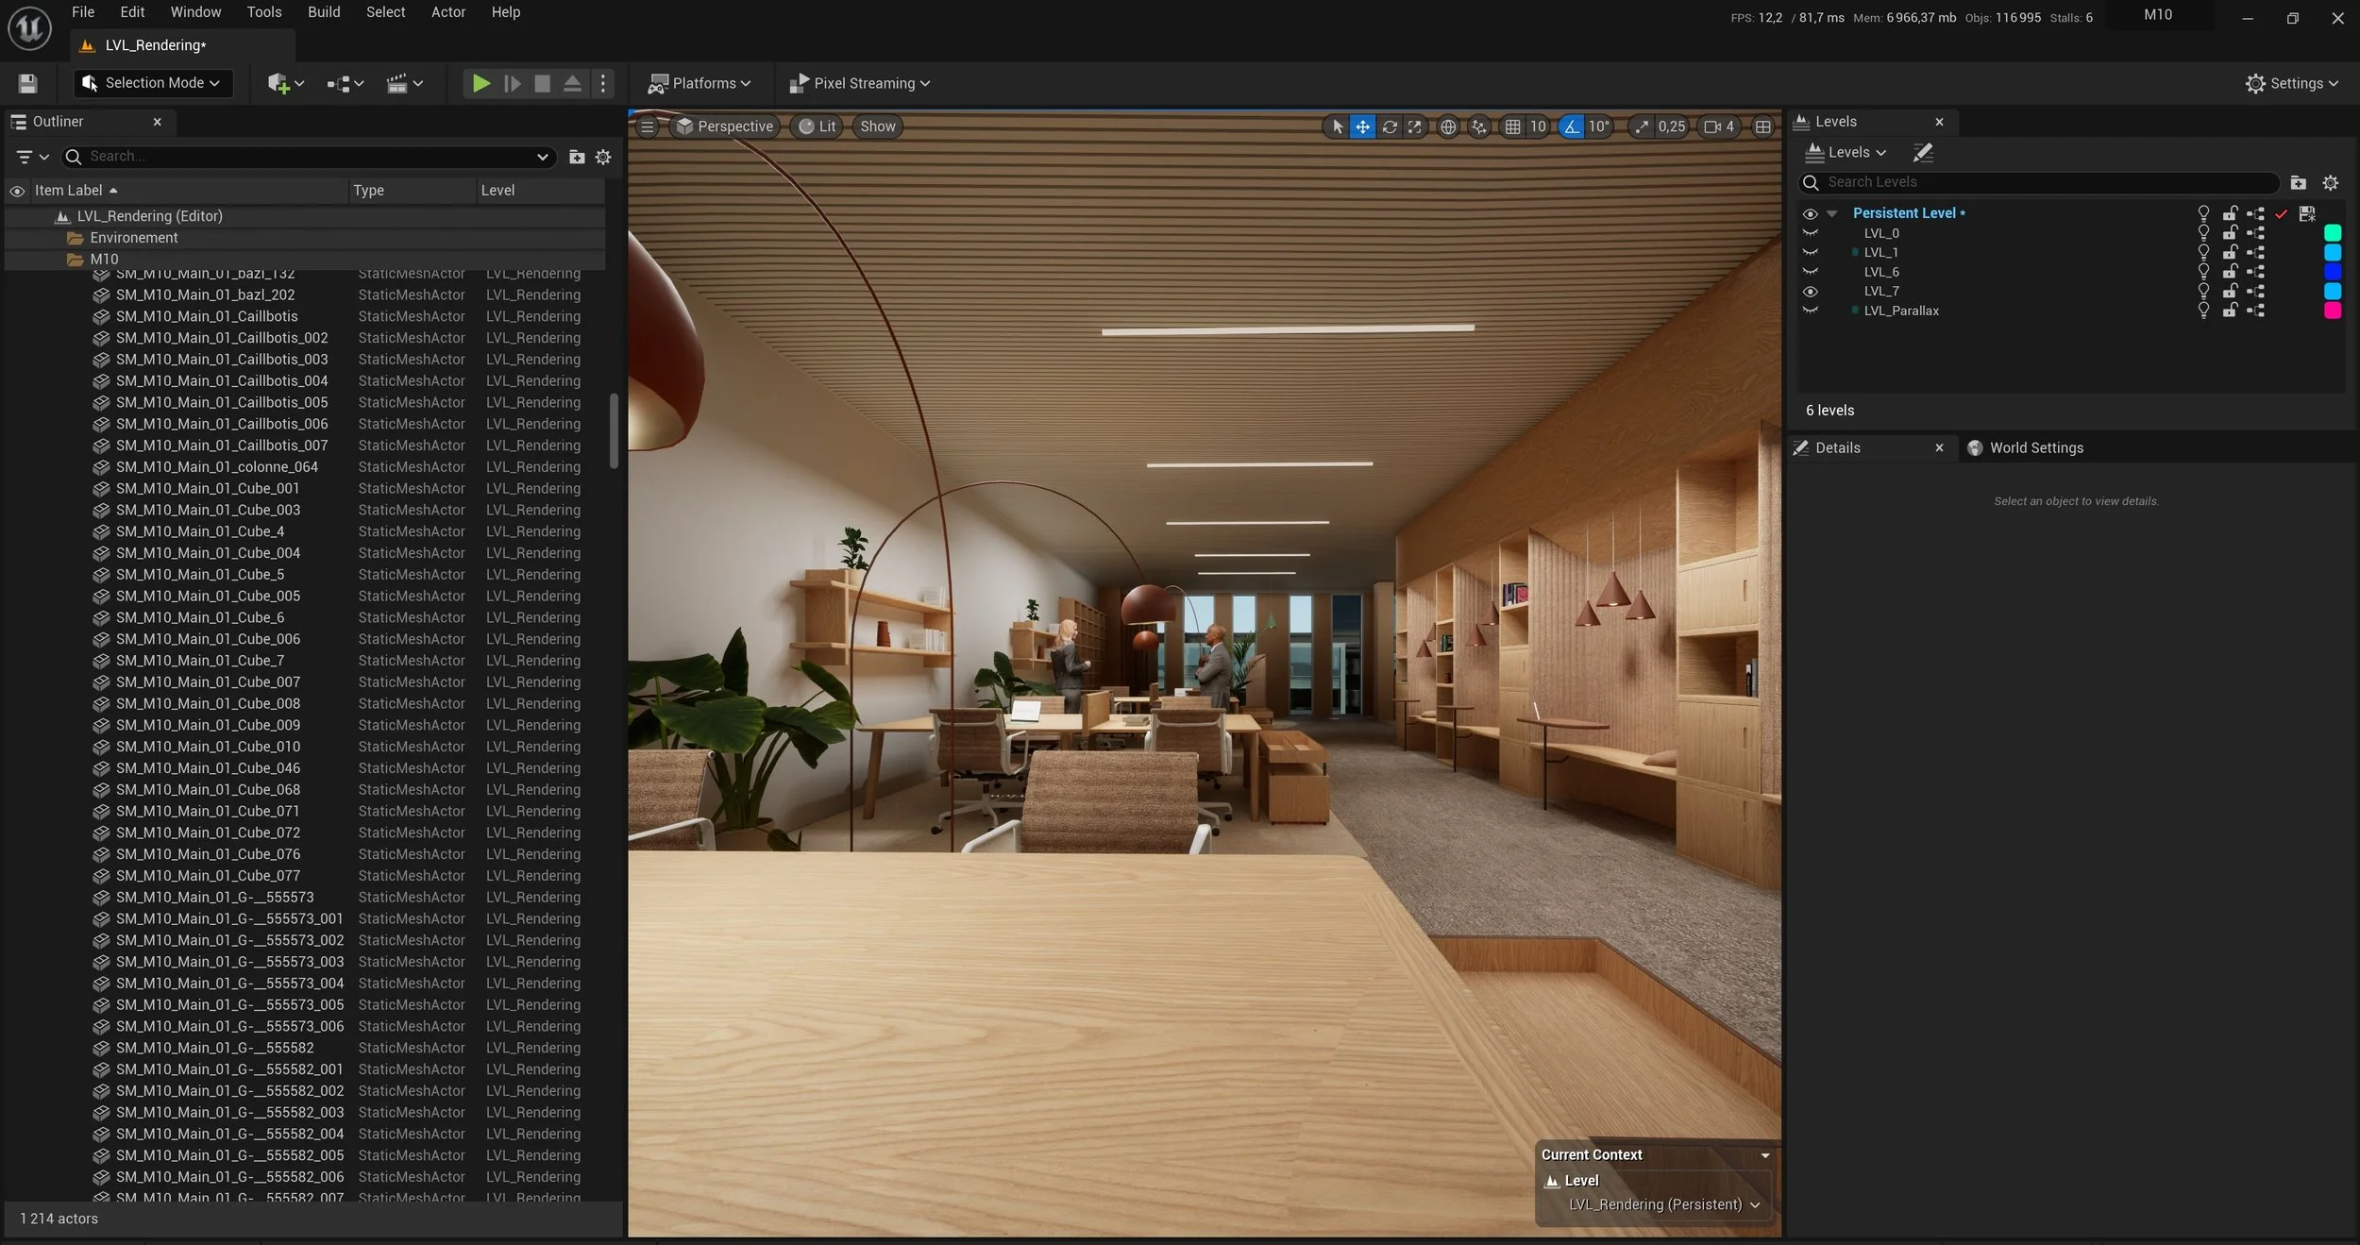The image size is (2360, 1245).
Task: Open the Cinematics clapperboard dropdown
Action: [x=404, y=83]
